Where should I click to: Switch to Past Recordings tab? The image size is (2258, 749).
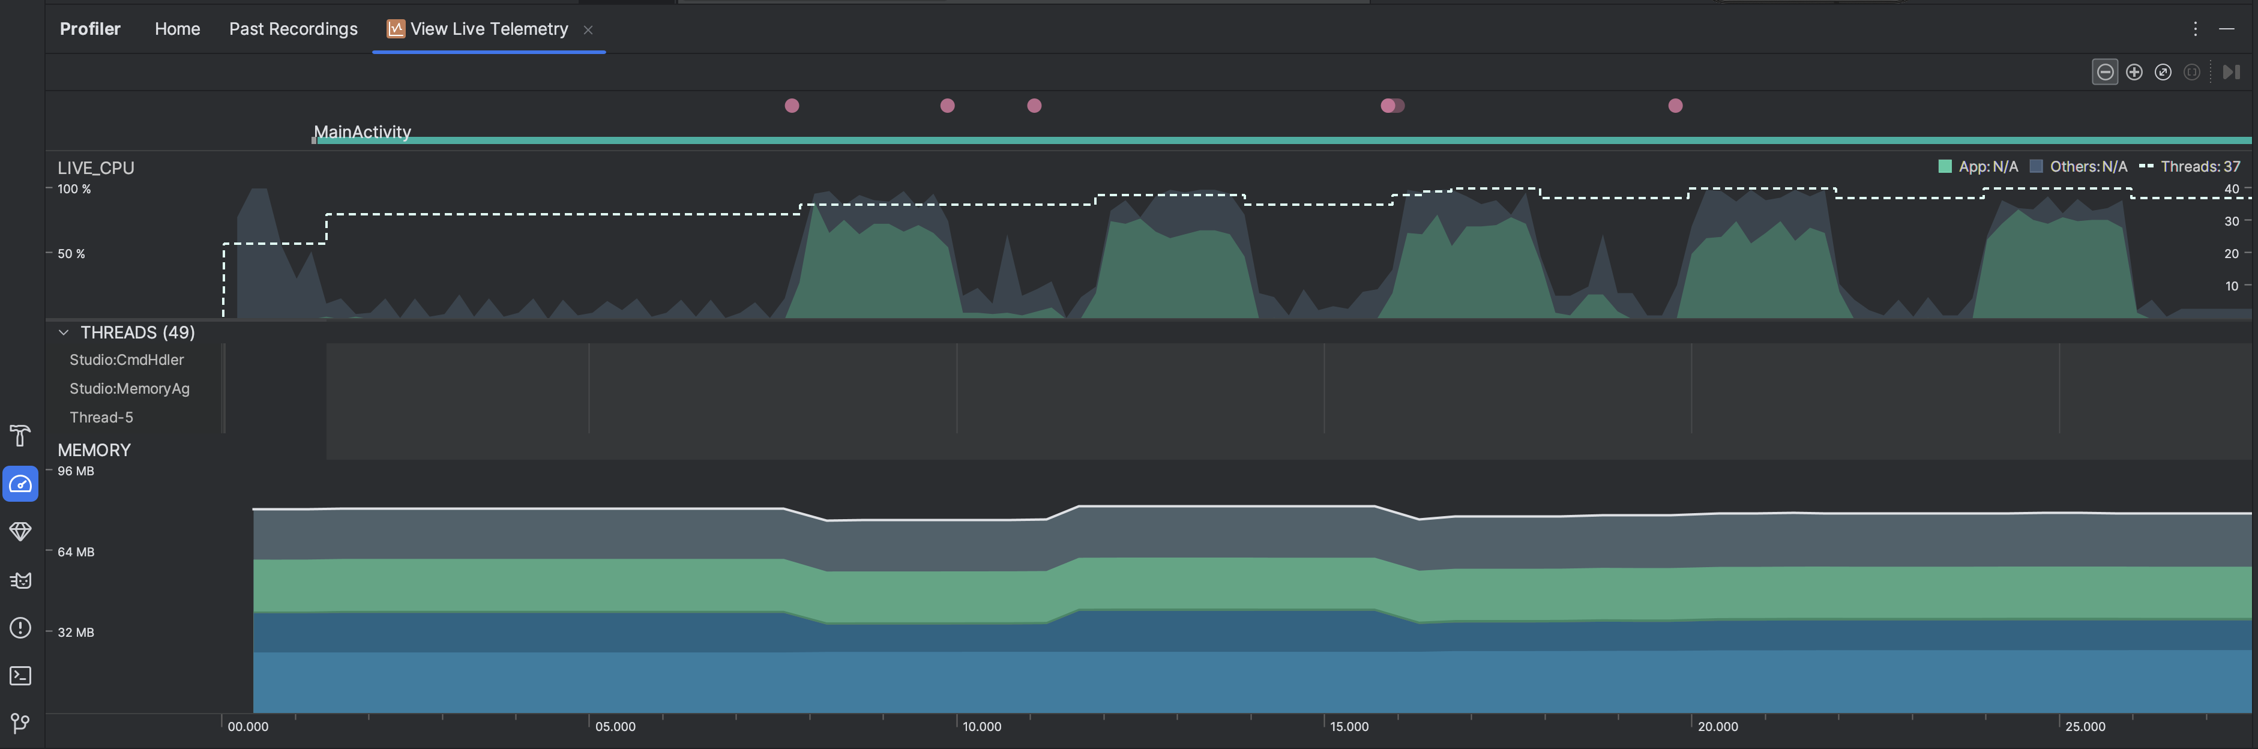click(293, 29)
